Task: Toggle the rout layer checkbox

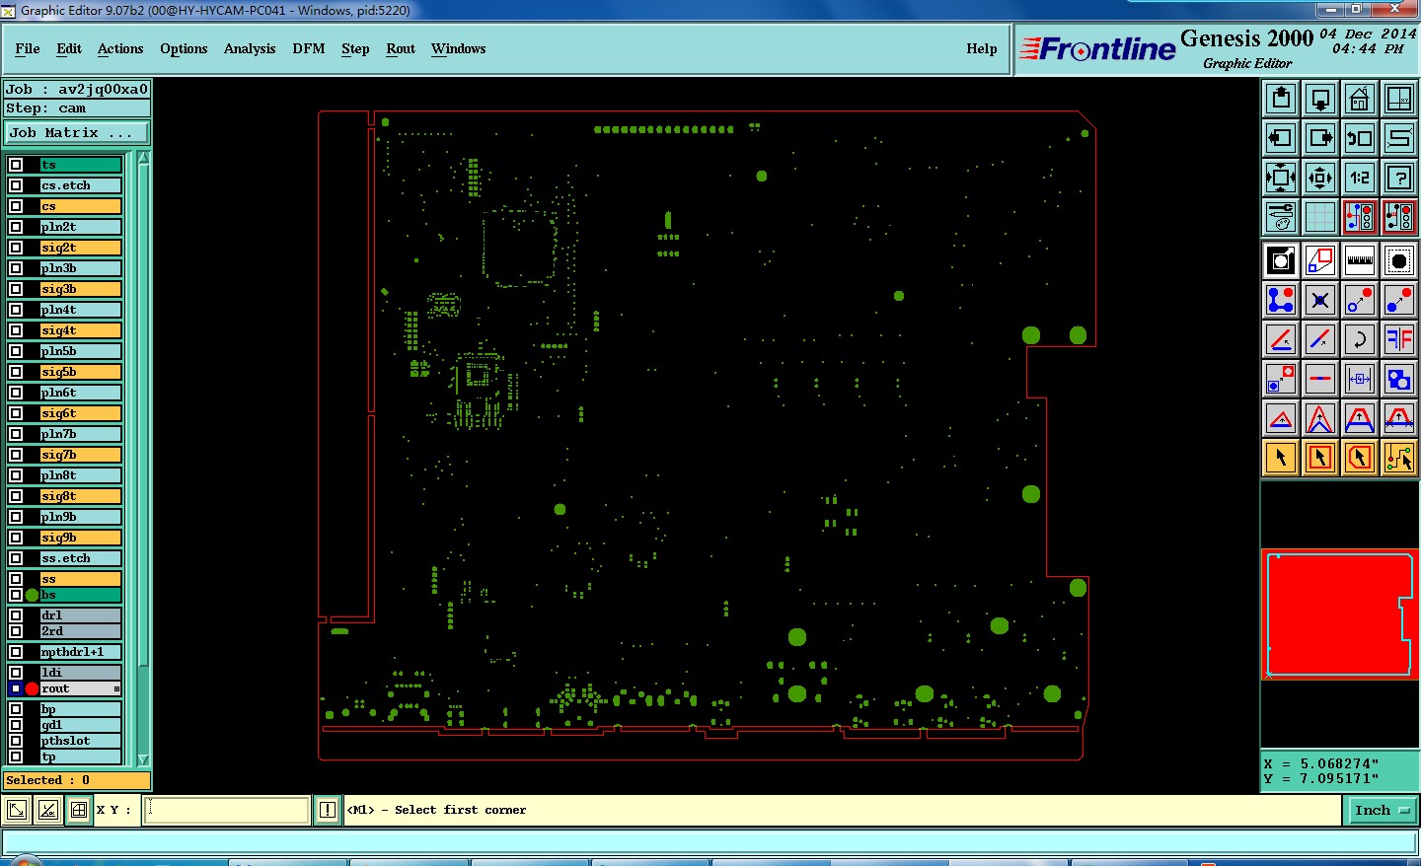Action: [x=16, y=688]
